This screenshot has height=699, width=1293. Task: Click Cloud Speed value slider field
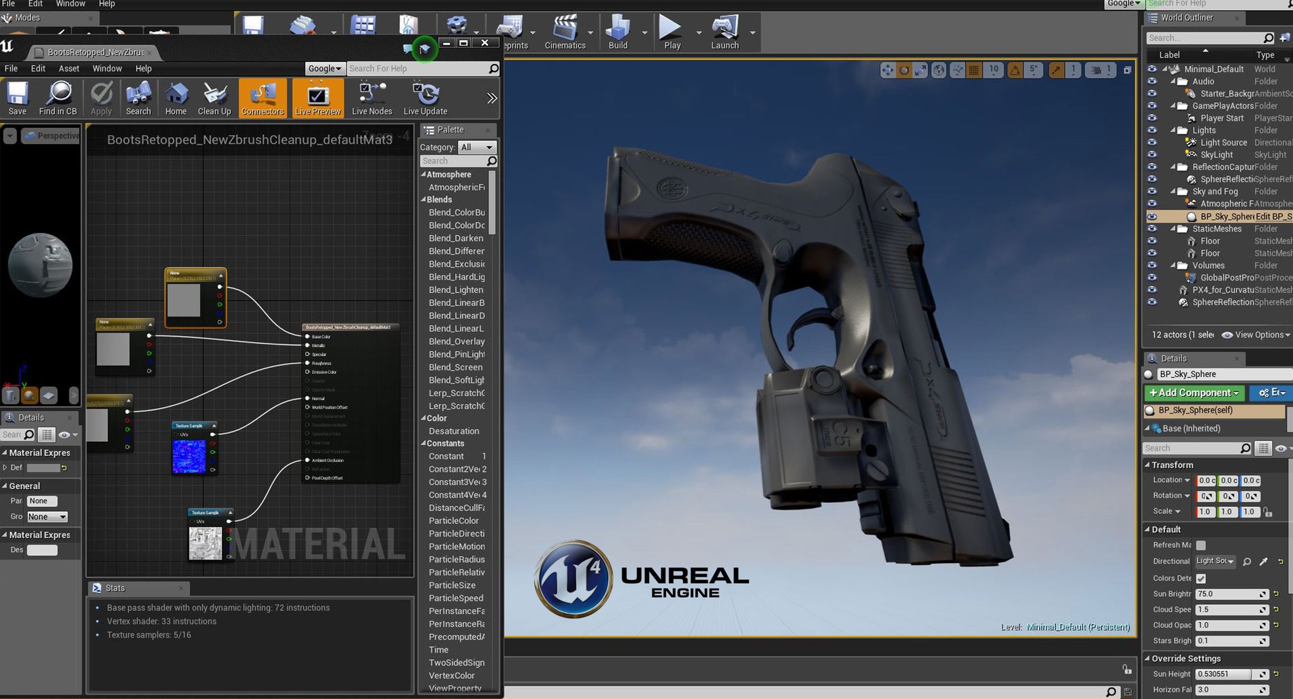coord(1232,609)
